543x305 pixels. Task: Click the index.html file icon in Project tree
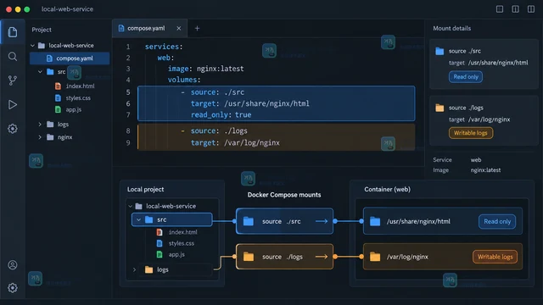tap(58, 86)
